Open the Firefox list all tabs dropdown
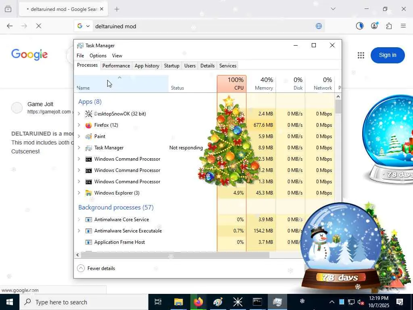Image resolution: width=413 pixels, height=310 pixels. coord(333,9)
